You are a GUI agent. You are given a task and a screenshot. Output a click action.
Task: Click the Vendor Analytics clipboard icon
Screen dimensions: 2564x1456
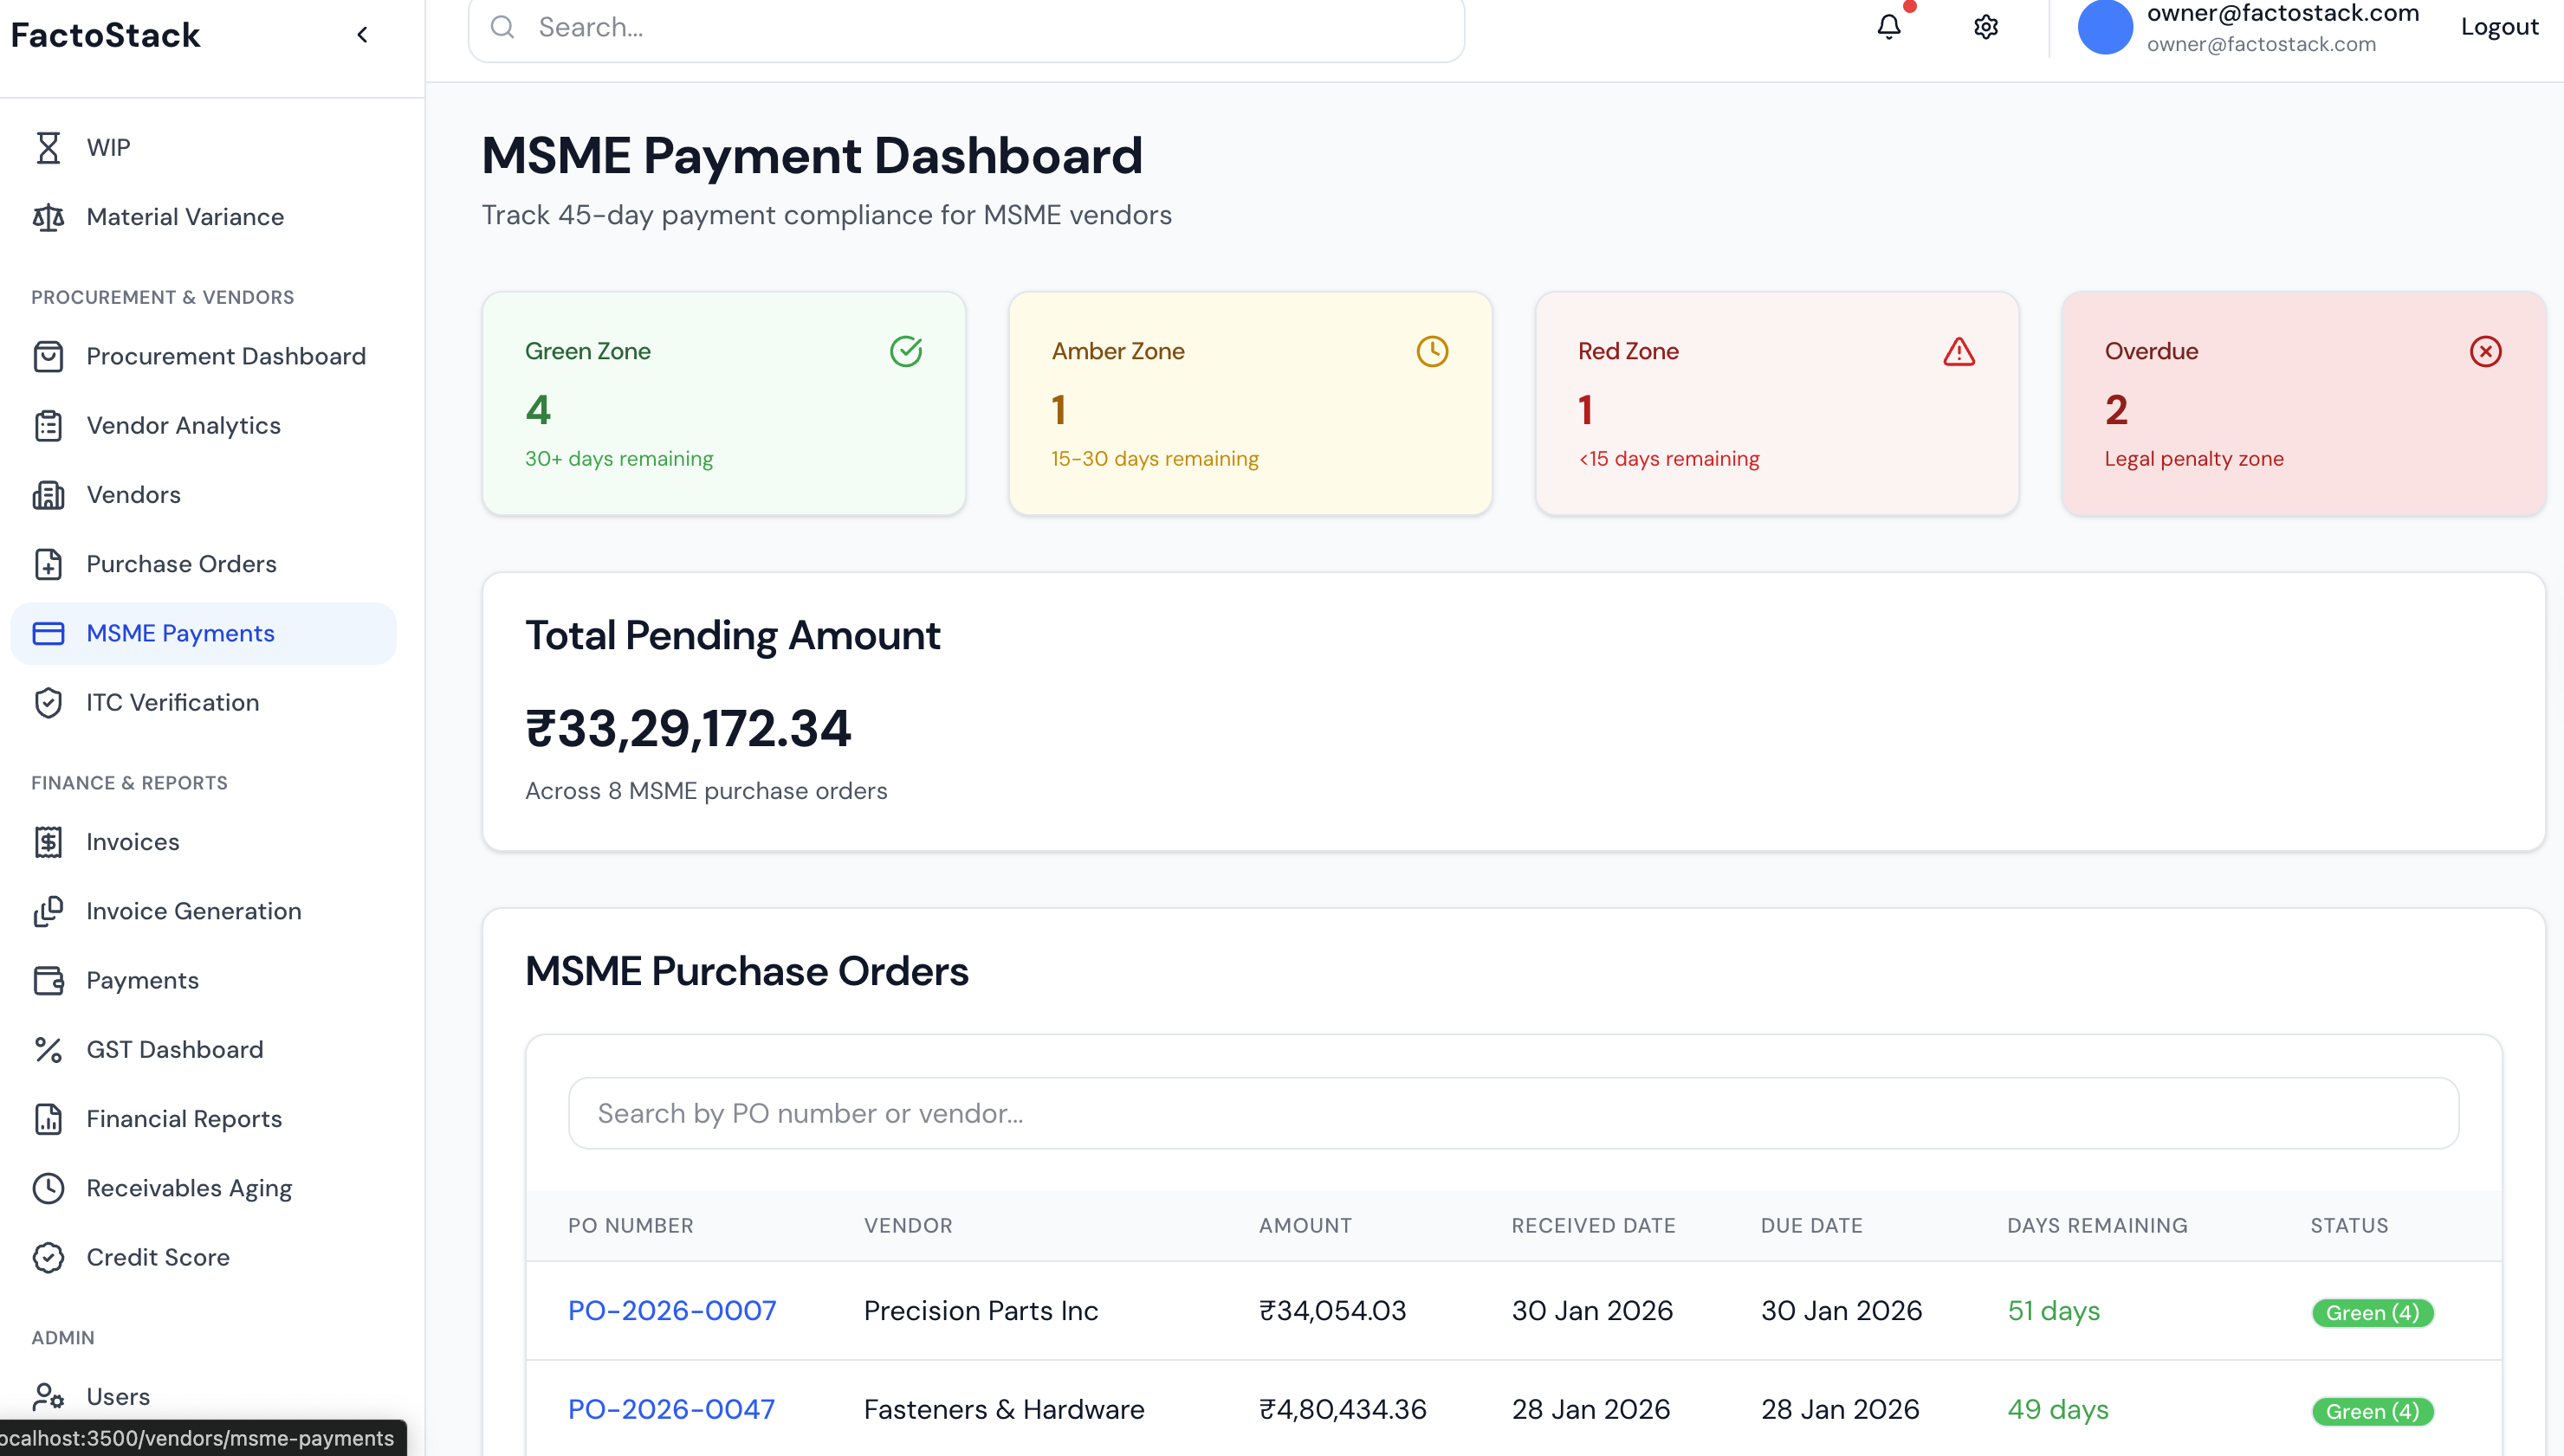[48, 425]
